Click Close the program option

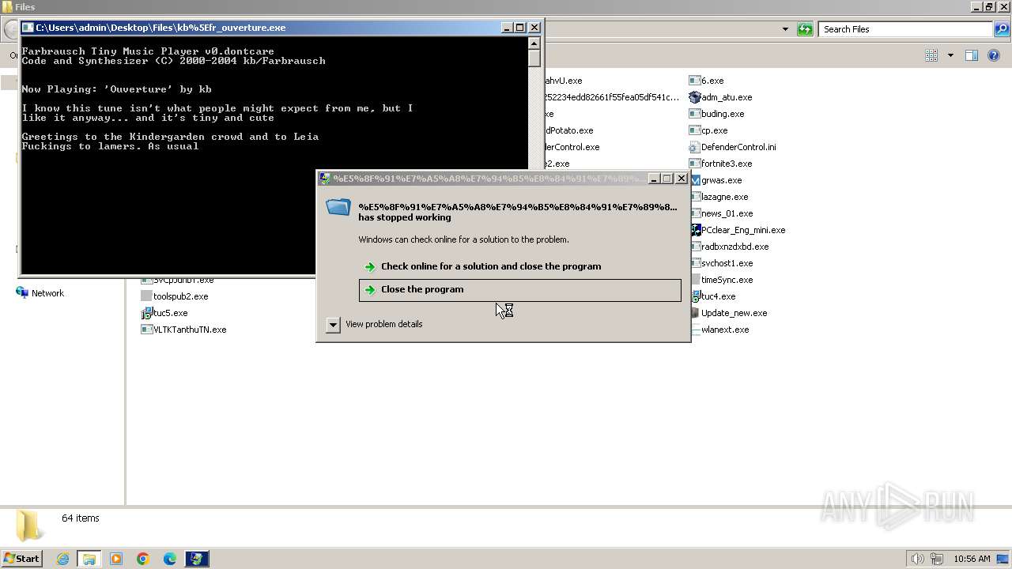(519, 289)
